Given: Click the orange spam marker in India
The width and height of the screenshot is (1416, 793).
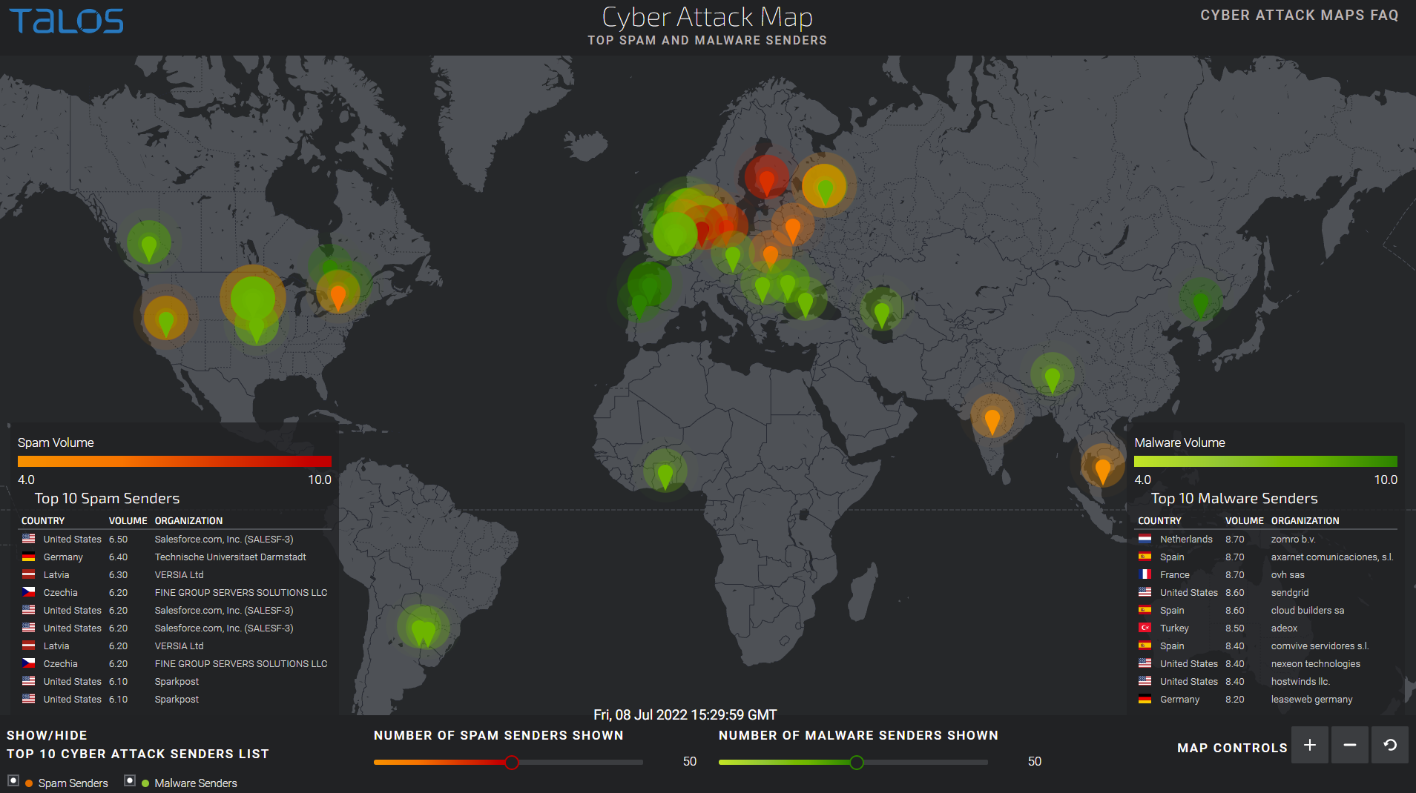Looking at the screenshot, I should (x=992, y=420).
